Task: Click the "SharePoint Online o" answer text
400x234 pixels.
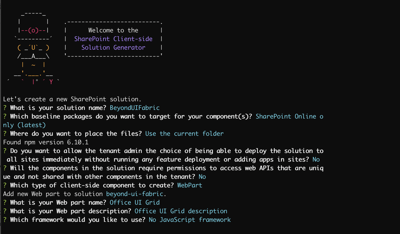Action: pyautogui.click(x=289, y=116)
